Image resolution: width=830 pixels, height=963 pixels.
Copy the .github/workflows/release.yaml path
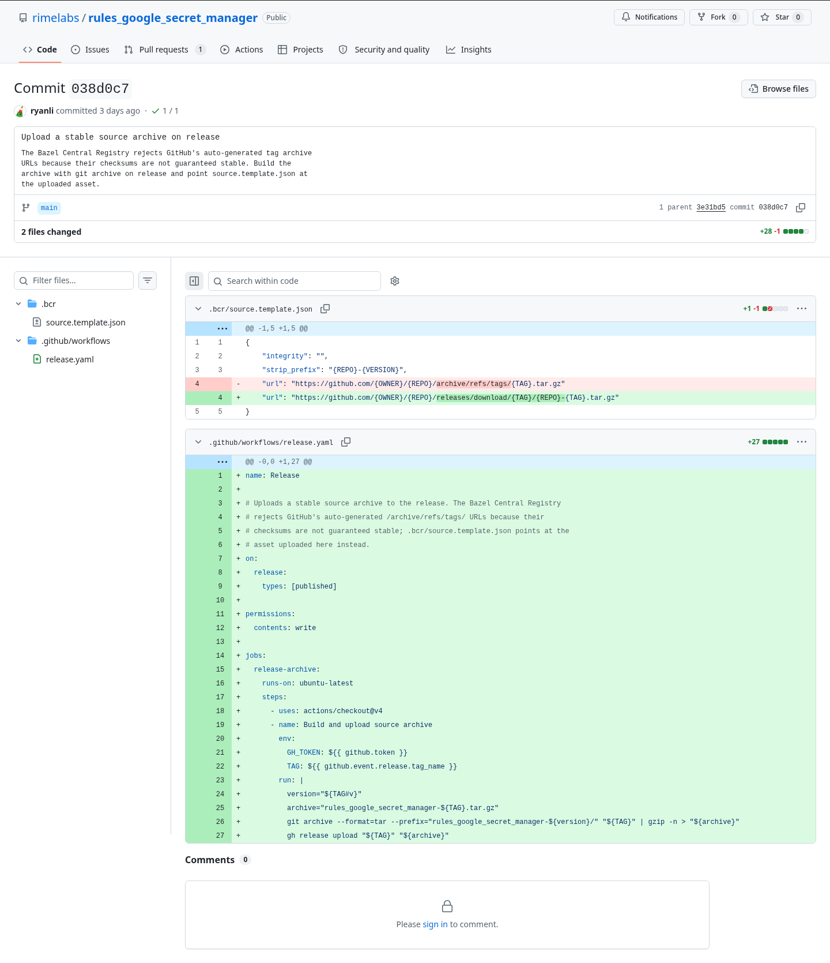pos(346,442)
